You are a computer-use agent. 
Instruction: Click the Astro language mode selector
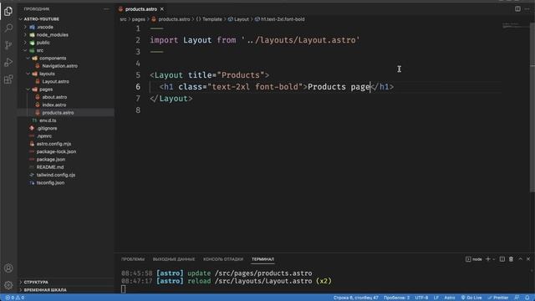450,298
